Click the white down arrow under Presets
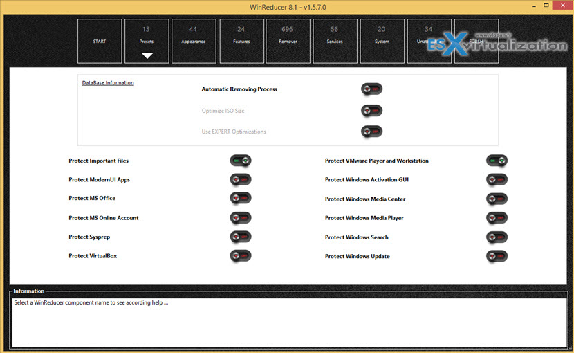This screenshot has height=353, width=574. tap(147, 55)
